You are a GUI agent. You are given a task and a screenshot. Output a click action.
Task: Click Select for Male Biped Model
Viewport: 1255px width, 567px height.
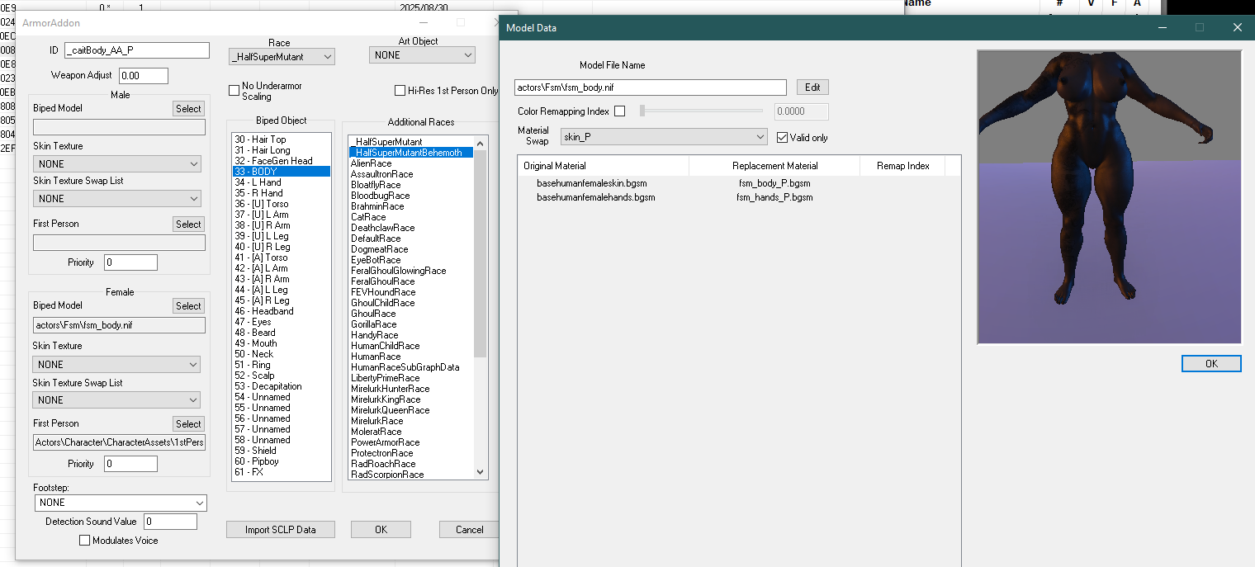click(x=188, y=109)
